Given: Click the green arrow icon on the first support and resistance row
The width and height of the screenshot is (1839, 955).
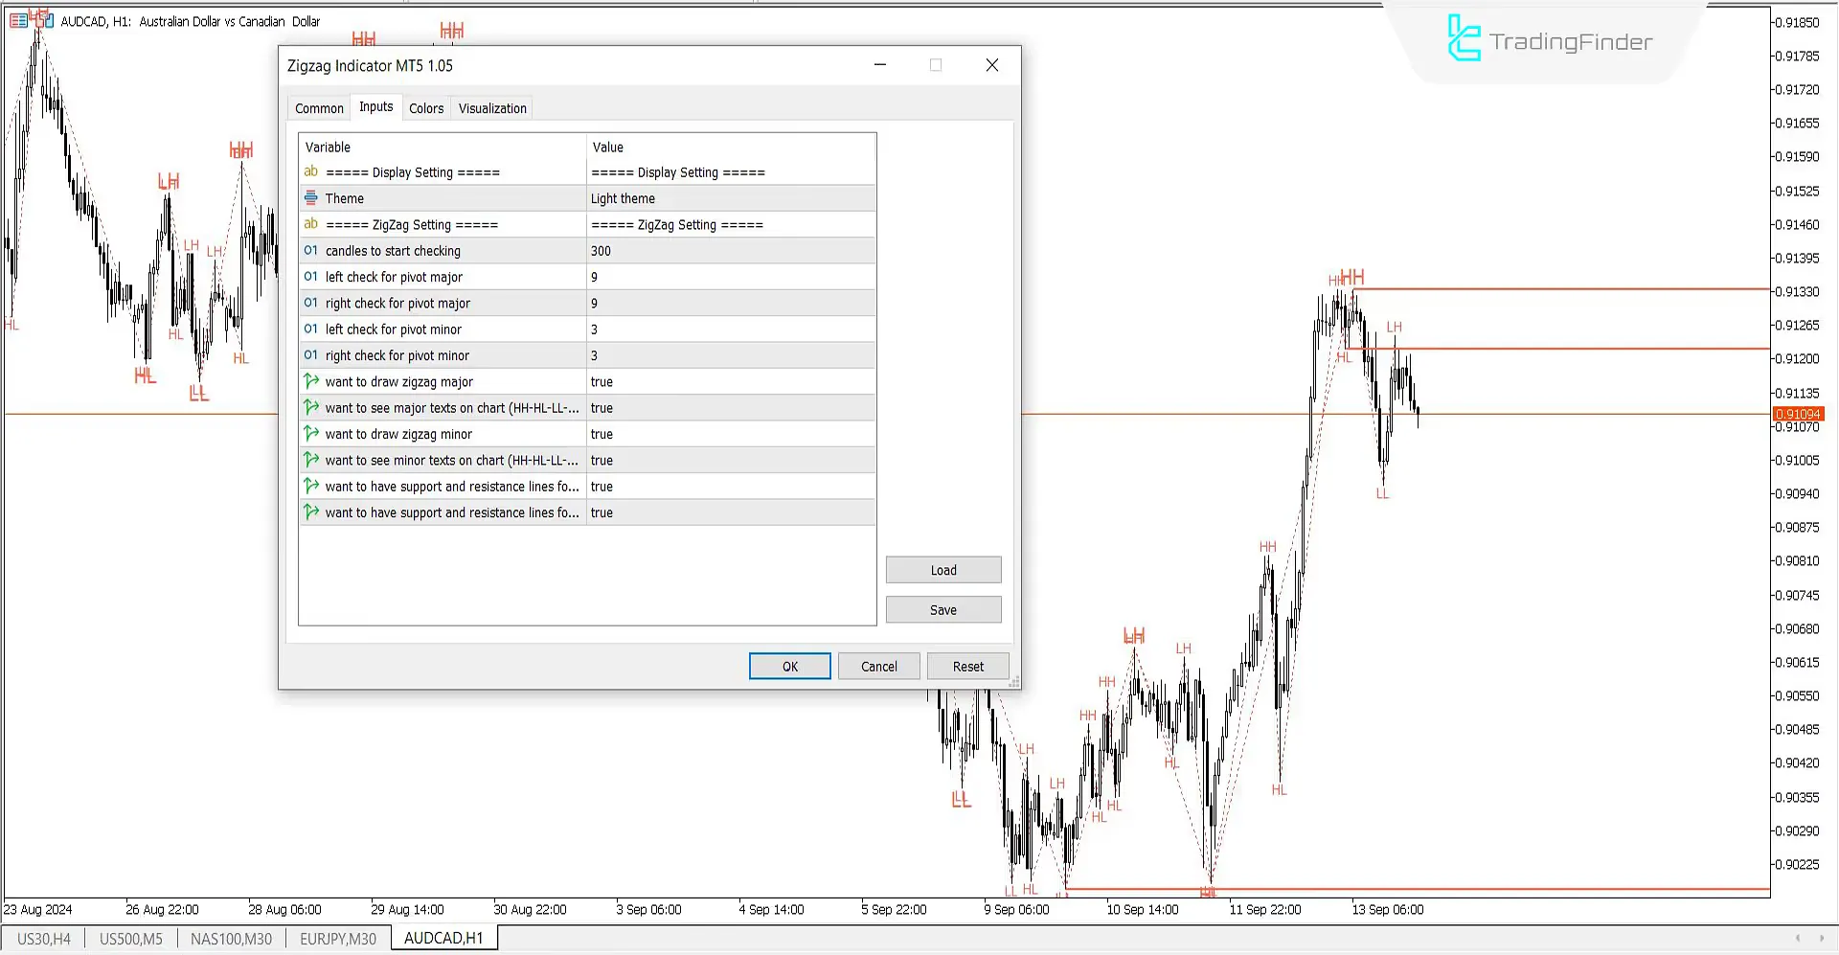Looking at the screenshot, I should (311, 486).
